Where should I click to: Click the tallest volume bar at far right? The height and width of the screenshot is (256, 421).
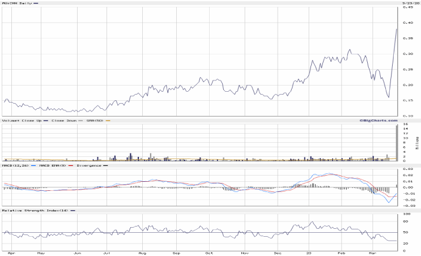[x=396, y=143]
